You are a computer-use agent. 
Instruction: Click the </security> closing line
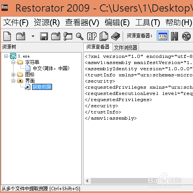click(x=102, y=106)
